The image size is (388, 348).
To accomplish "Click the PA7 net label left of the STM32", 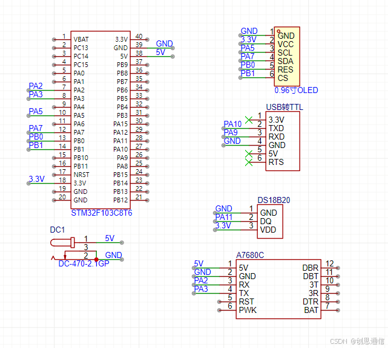I will point(36,129).
